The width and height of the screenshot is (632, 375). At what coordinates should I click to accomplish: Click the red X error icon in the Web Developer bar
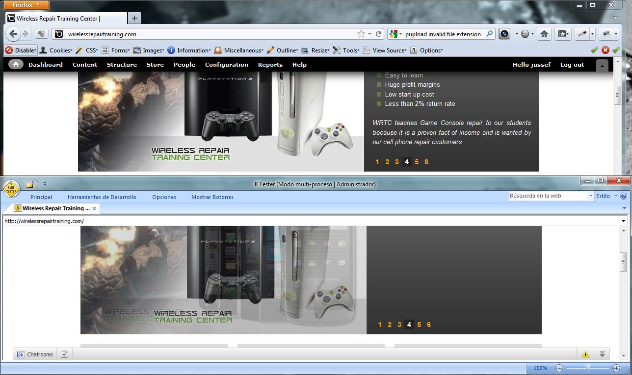click(x=605, y=50)
